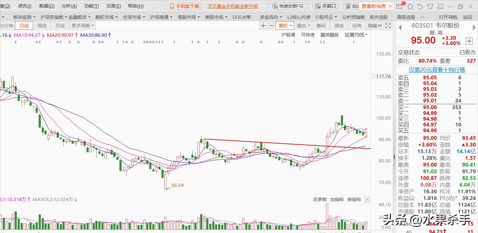
Task: Zoom out chart with minus icon
Action: tap(271, 26)
